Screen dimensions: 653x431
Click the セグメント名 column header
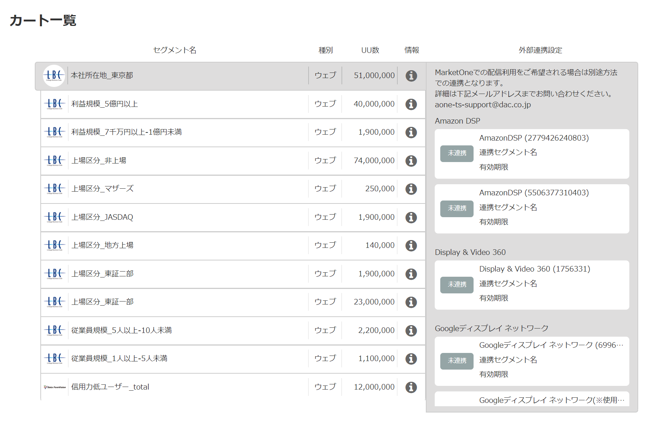(x=174, y=50)
